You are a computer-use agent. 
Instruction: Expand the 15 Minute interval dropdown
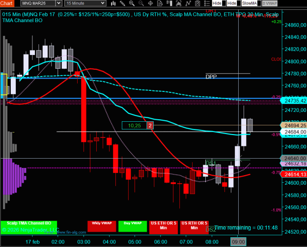[x=85, y=3]
